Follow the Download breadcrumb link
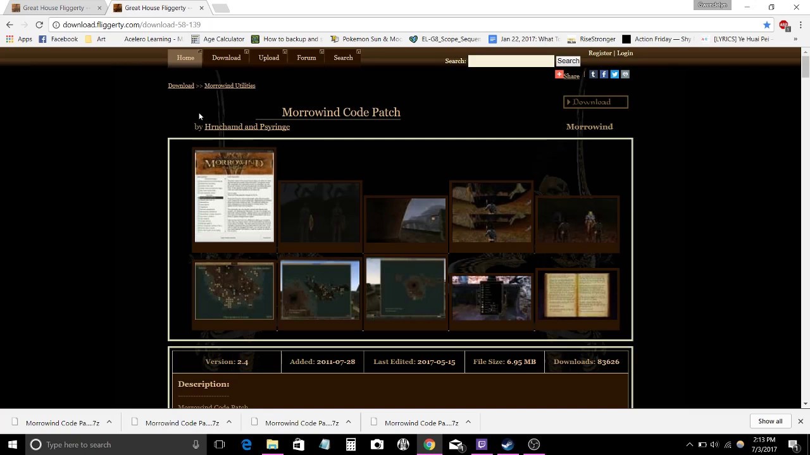 click(x=181, y=85)
